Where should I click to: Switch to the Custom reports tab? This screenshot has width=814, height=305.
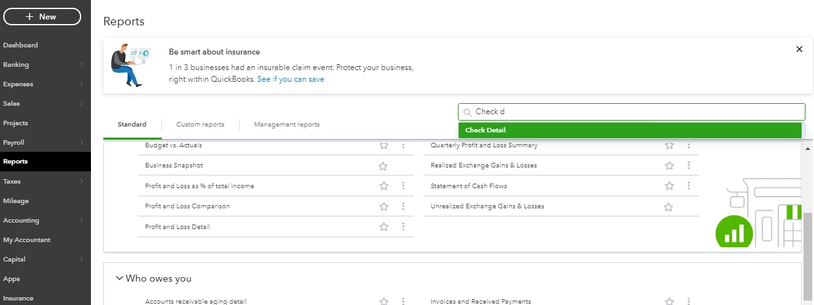point(200,125)
